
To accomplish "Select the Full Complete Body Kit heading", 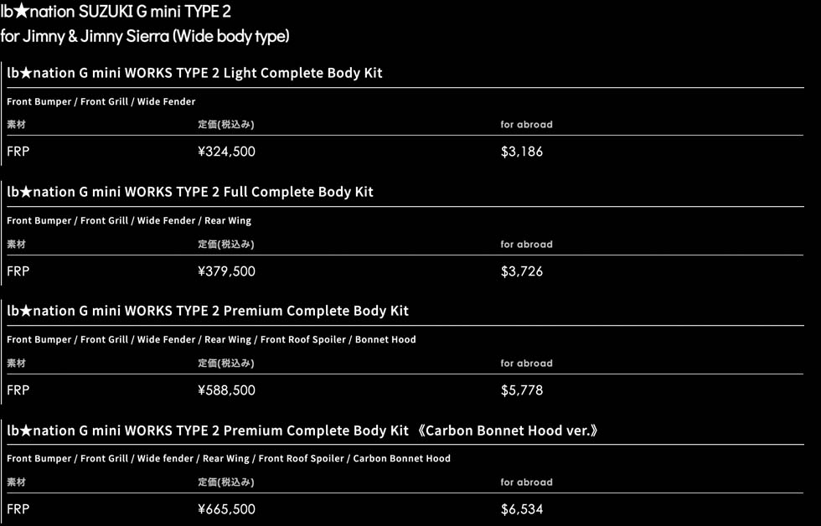I will [x=190, y=192].
